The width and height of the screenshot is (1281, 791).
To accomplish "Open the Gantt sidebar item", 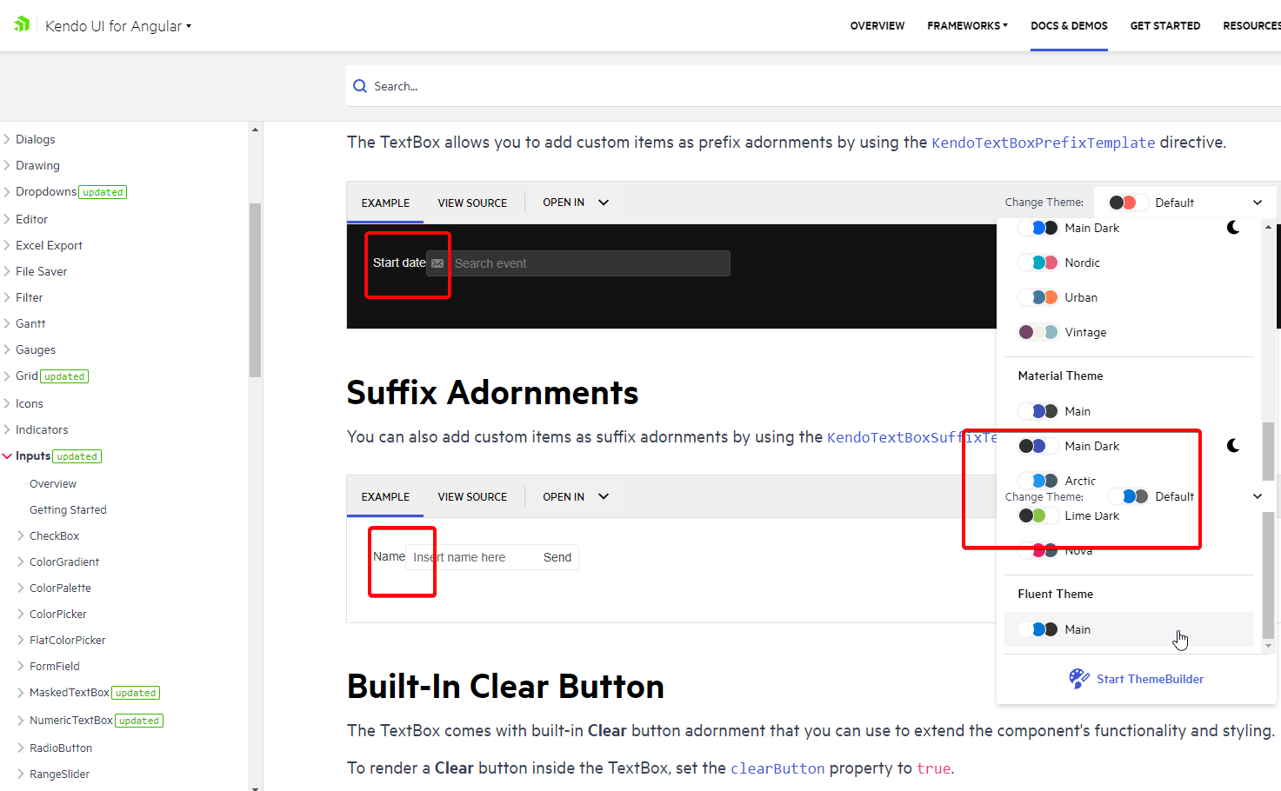I will point(30,323).
